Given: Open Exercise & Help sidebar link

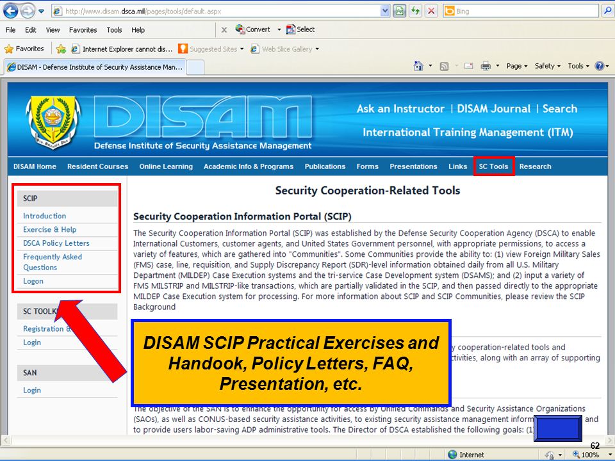Looking at the screenshot, I should 49,229.
